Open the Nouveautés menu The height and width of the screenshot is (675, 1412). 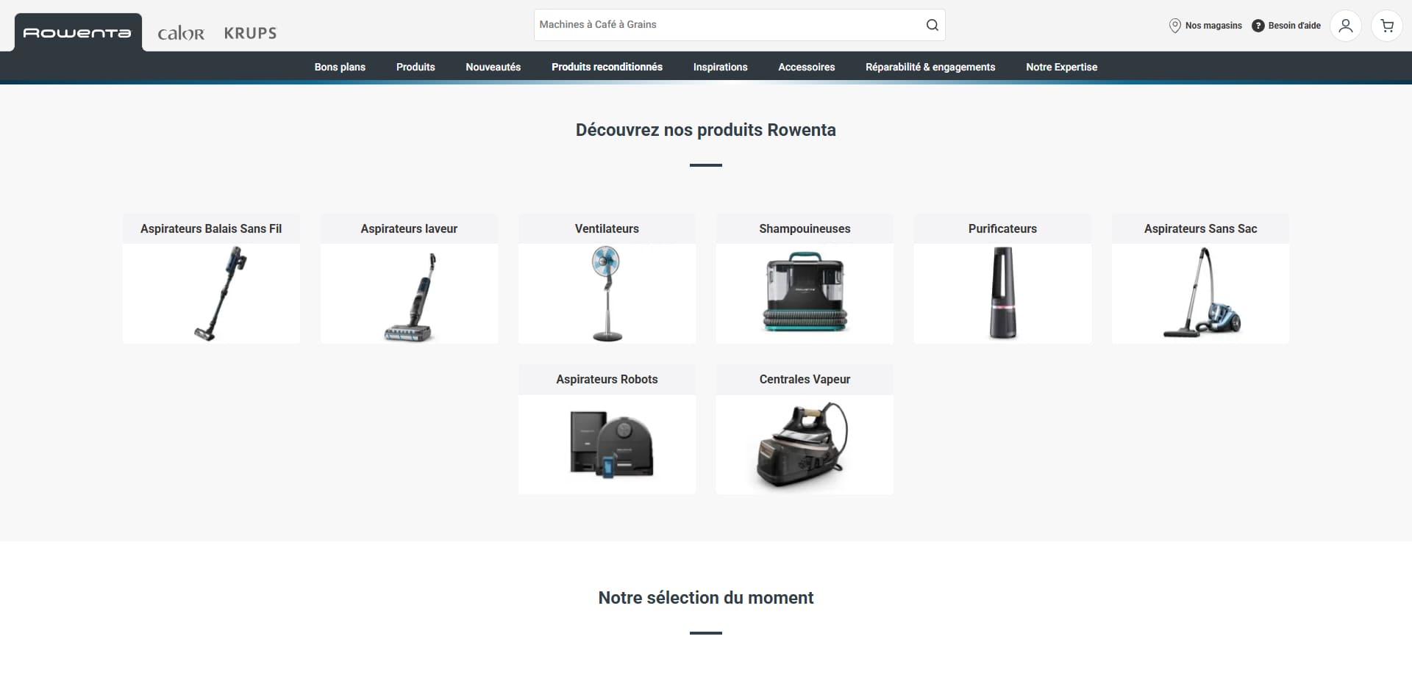[493, 67]
